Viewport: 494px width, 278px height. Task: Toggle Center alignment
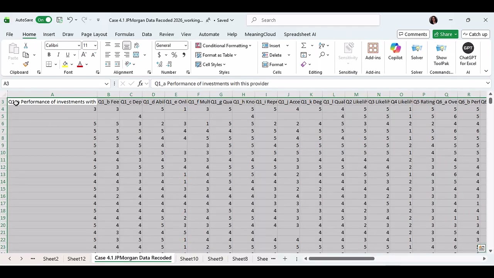[x=117, y=55]
